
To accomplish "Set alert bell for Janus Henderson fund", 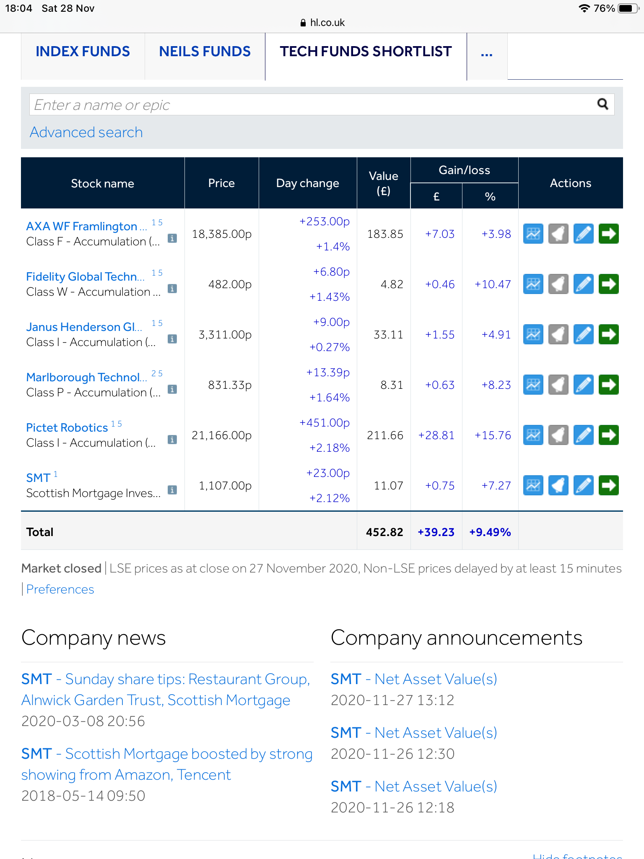I will tap(558, 334).
